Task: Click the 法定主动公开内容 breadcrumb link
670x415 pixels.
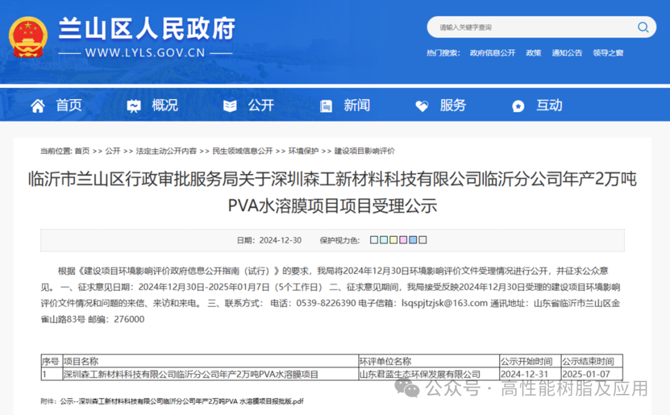Action: [166, 151]
